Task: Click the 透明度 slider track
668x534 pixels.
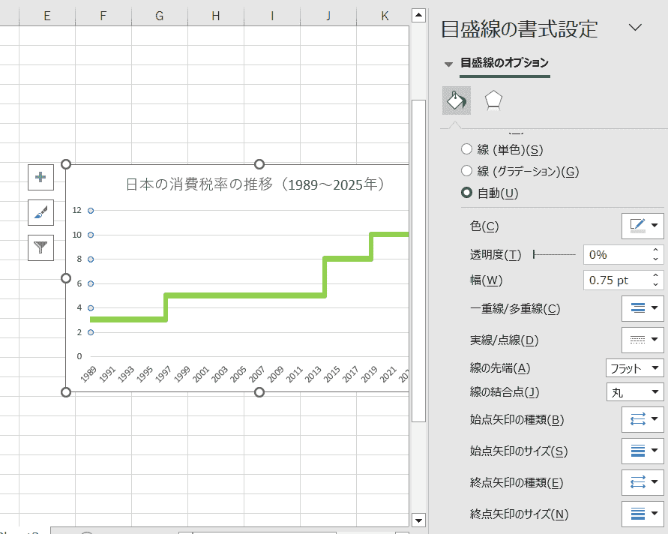Action: (x=555, y=255)
